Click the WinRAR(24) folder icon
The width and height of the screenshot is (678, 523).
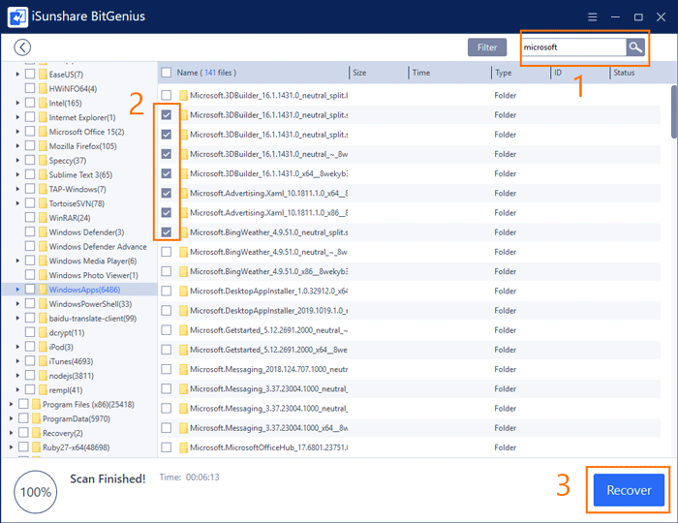[43, 218]
